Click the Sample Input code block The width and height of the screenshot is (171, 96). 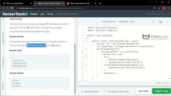(x=40, y=62)
